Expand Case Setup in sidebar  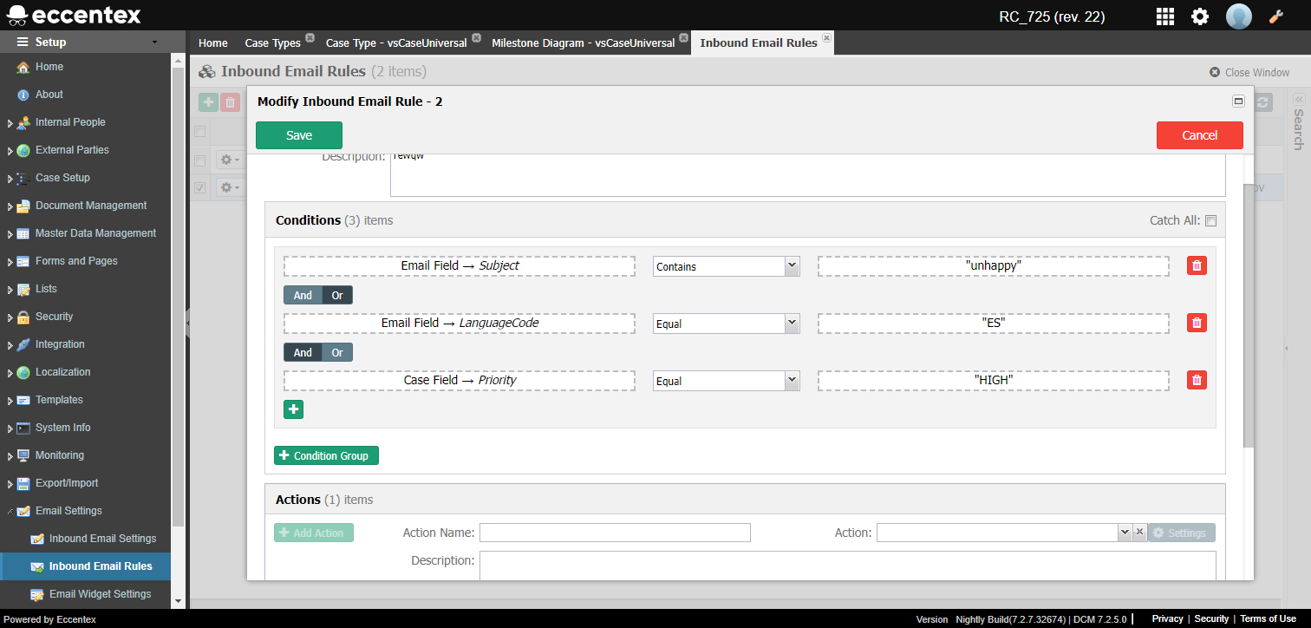pyautogui.click(x=10, y=179)
